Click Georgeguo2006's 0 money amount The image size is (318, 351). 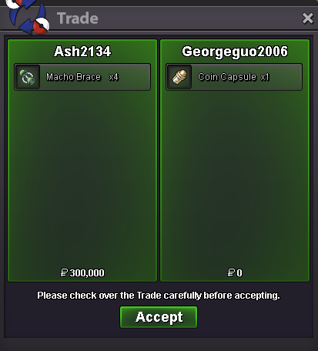coord(239,272)
